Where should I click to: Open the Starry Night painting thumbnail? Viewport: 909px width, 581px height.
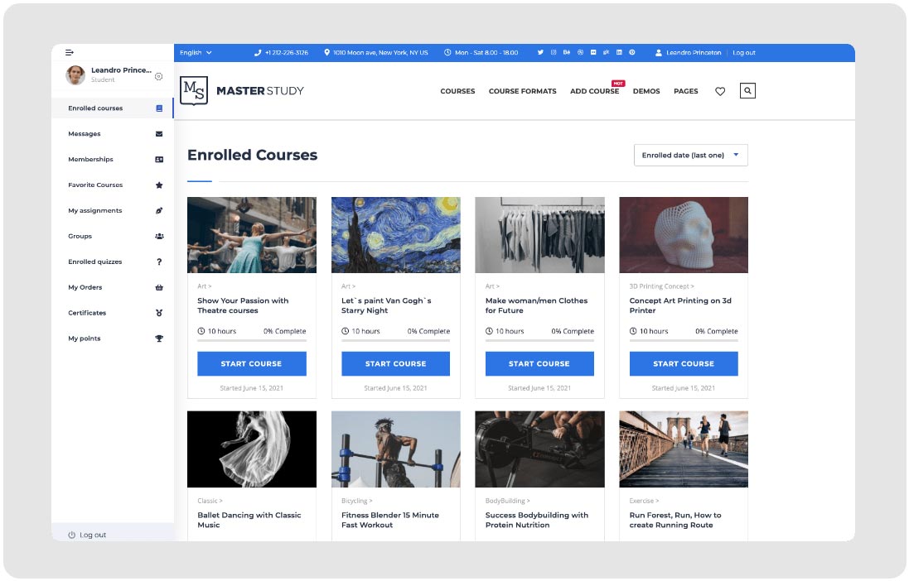click(x=396, y=235)
